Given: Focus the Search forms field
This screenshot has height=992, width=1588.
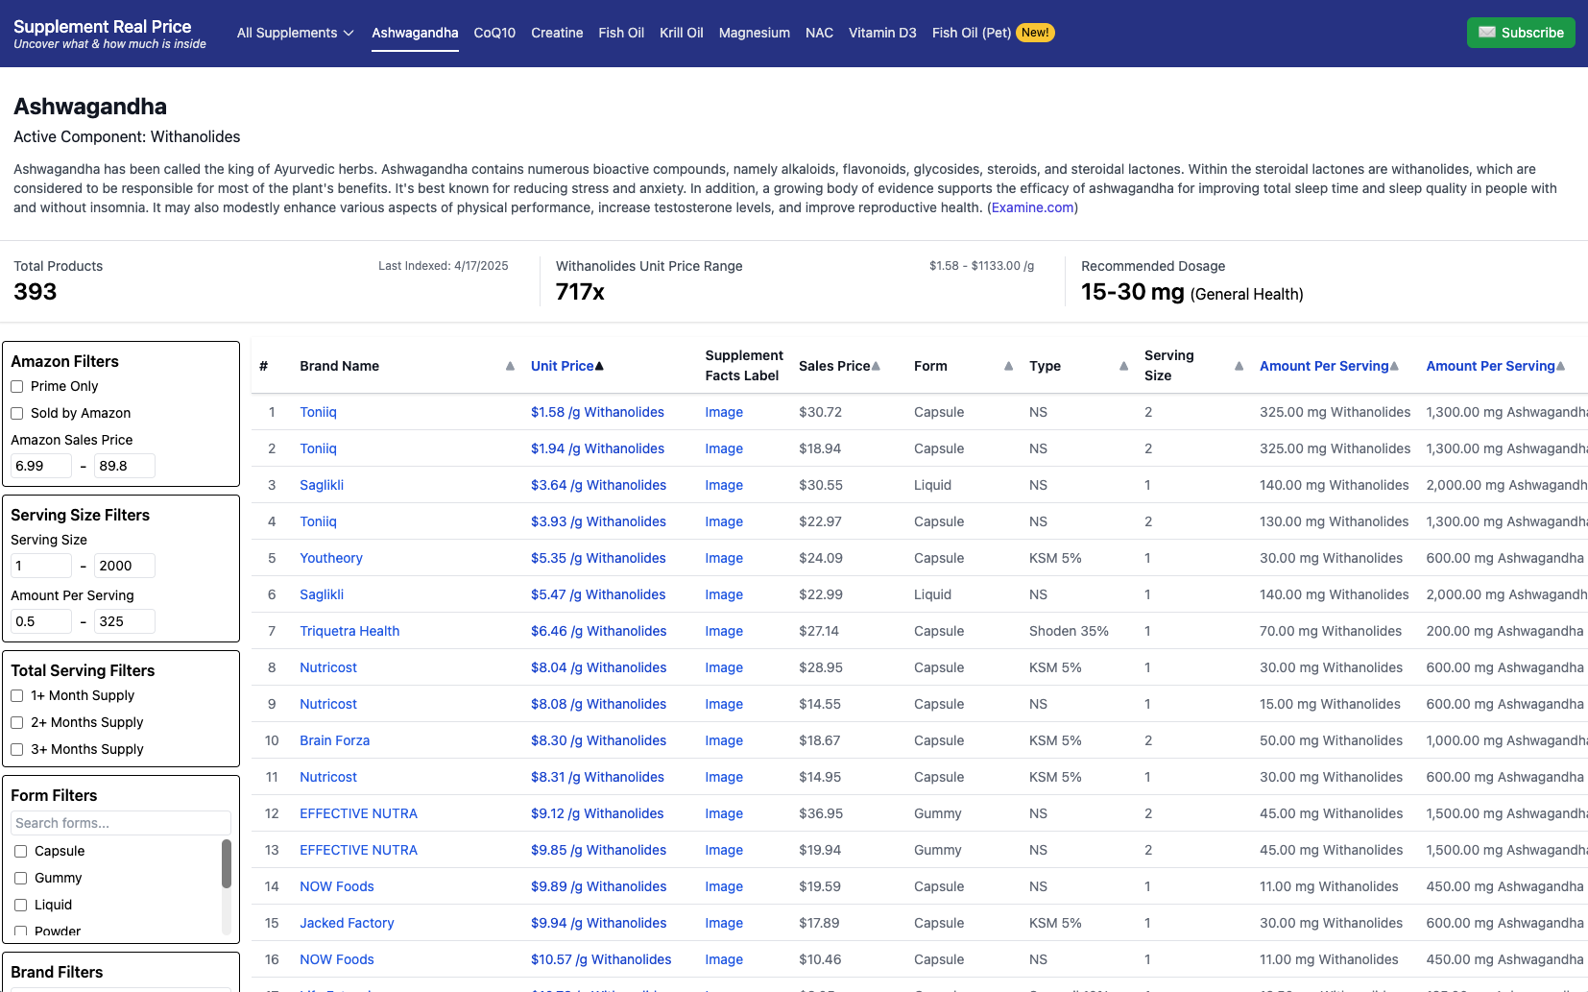Looking at the screenshot, I should (121, 823).
